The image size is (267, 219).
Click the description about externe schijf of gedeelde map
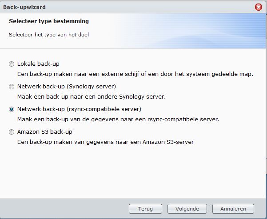click(135, 74)
